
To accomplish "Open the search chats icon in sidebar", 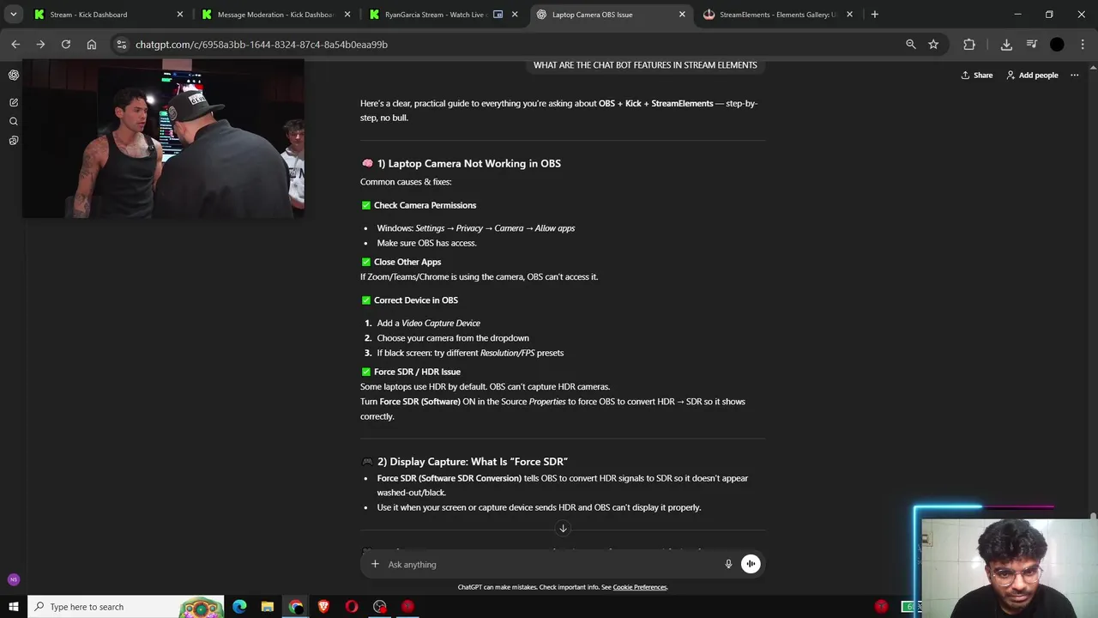I will (14, 121).
